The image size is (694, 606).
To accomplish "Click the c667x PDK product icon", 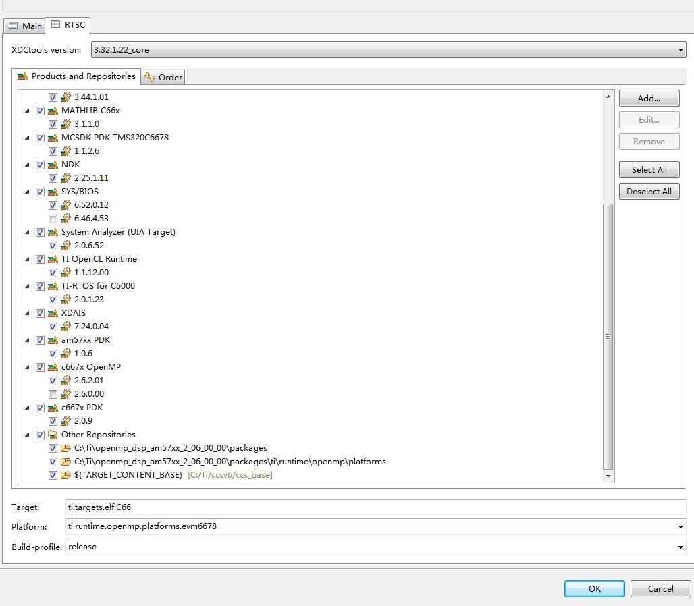I will click(x=53, y=408).
